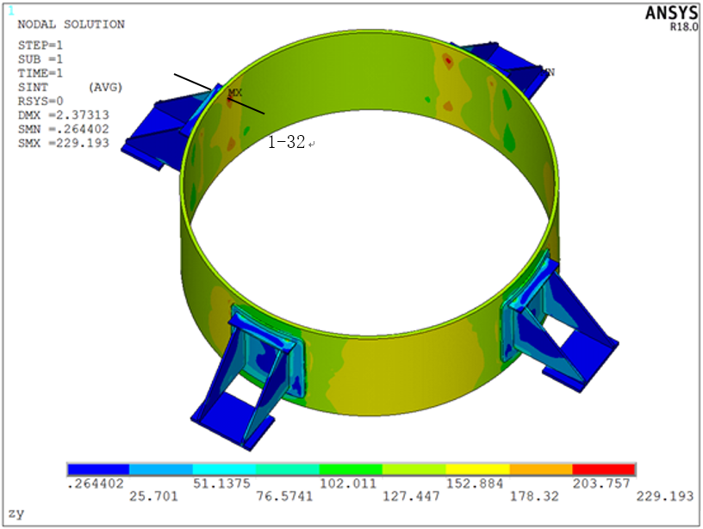Click the ANSYS logo text
The height and width of the screenshot is (529, 703).
671,13
